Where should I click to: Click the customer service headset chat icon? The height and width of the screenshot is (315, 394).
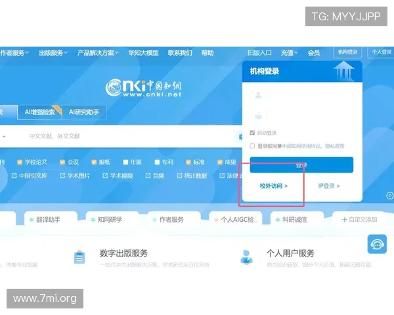click(x=377, y=244)
